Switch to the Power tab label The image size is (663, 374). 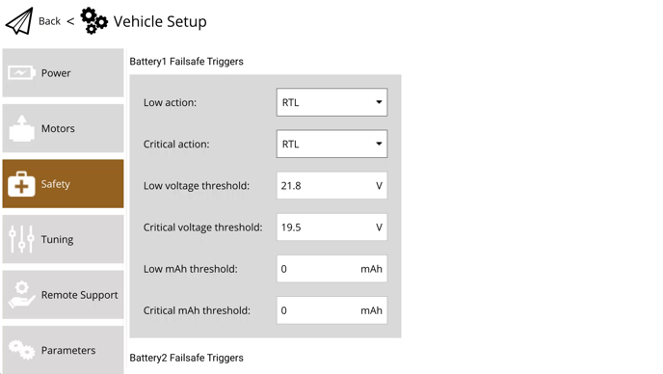(56, 72)
